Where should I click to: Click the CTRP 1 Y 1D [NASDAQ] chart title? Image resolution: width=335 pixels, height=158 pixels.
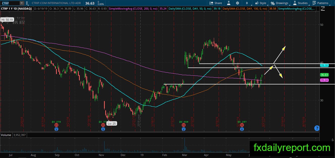click(16, 9)
